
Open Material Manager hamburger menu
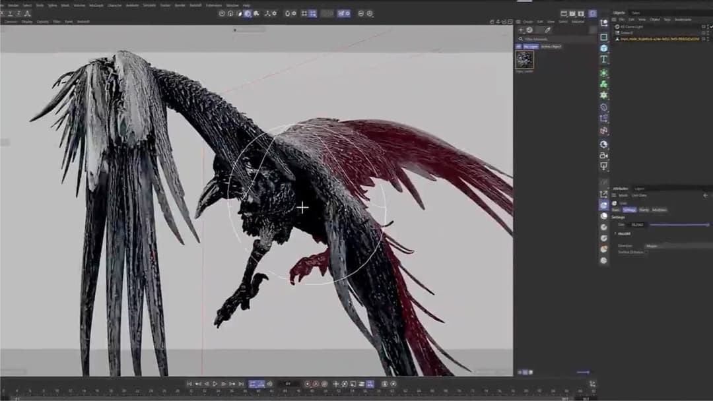518,22
